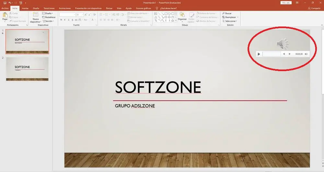Select the text box shape
Image resolution: width=324 pixels, height=172 pixels.
(156, 14)
